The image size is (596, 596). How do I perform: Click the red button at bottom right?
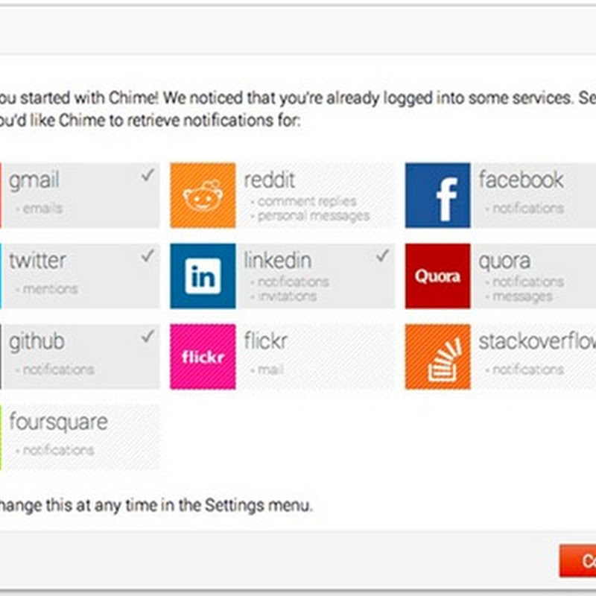pyautogui.click(x=577, y=561)
